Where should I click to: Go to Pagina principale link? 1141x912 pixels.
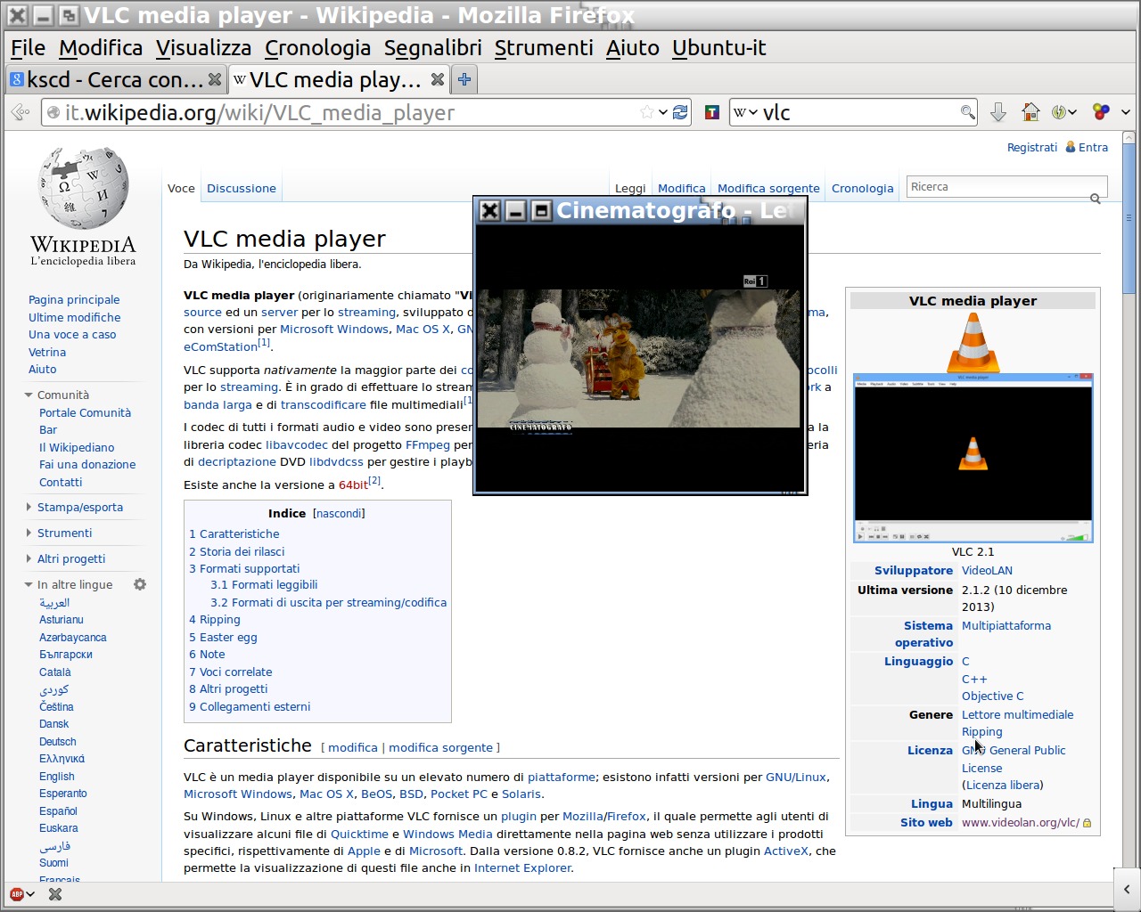coord(74,300)
